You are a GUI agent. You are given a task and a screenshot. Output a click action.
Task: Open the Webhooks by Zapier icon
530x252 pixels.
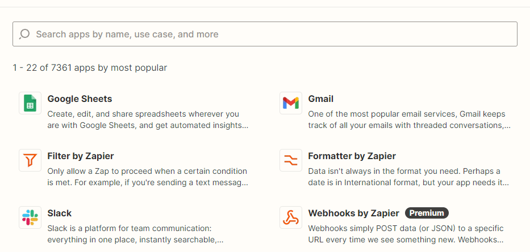(x=290, y=217)
